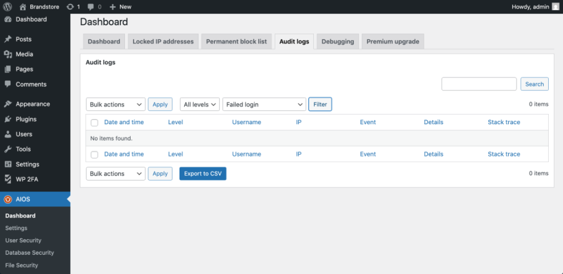The image size is (563, 274).
Task: Open Database Security submenu item
Action: coord(30,252)
